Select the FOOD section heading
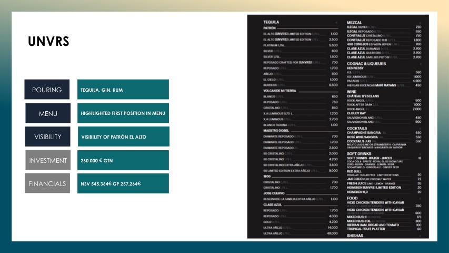Image resolution: width=449 pixels, height=253 pixels. click(352, 198)
